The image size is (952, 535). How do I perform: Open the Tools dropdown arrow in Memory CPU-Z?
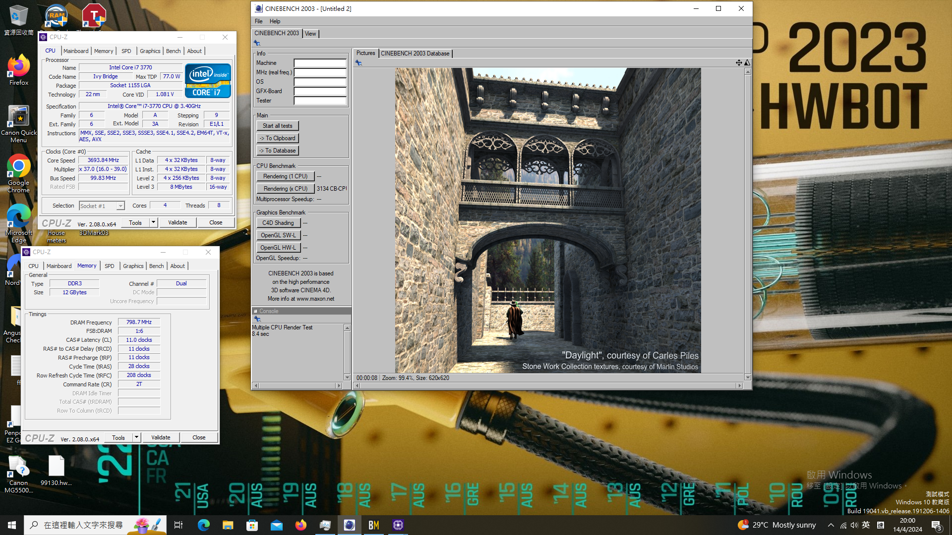136,437
